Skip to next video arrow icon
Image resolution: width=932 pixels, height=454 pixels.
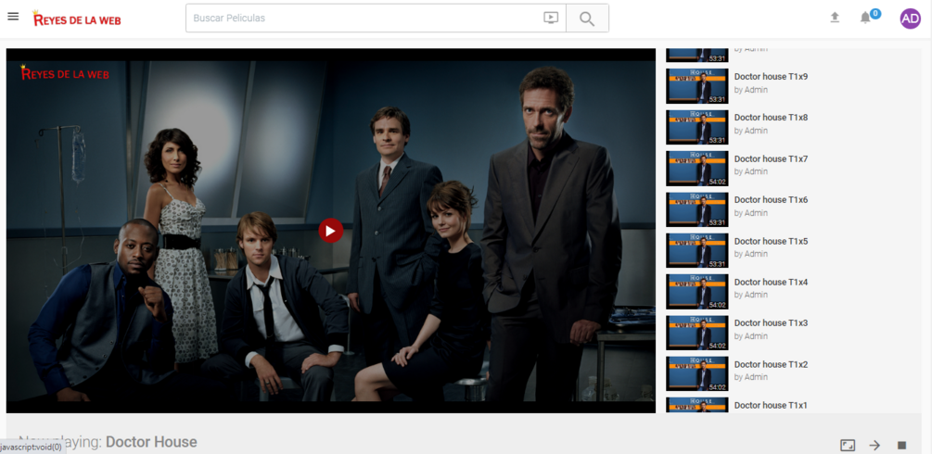point(875,445)
